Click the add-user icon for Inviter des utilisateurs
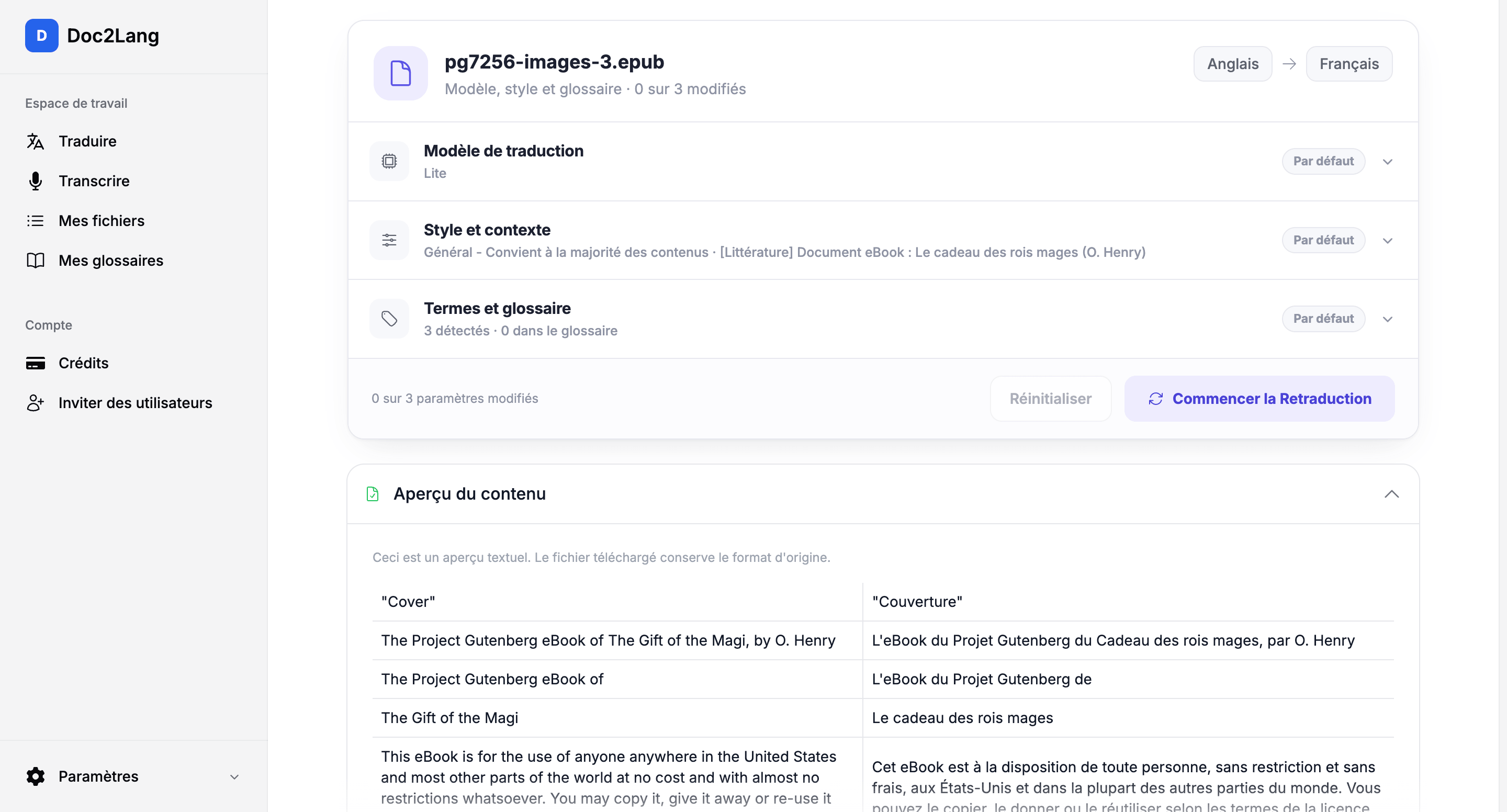This screenshot has width=1507, height=812. coord(35,403)
